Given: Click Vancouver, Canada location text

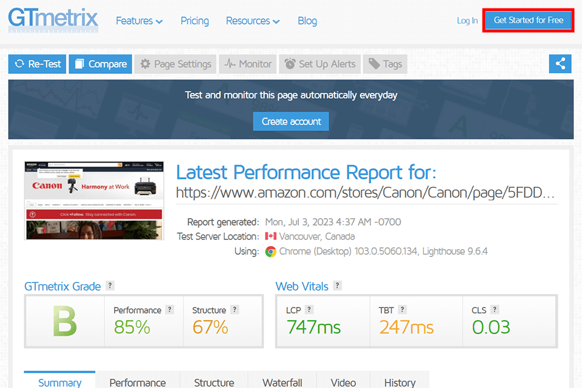Looking at the screenshot, I should pyautogui.click(x=317, y=236).
